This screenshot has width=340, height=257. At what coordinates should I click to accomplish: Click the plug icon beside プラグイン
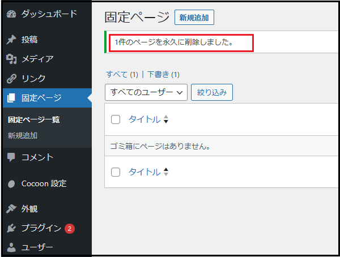(11, 228)
